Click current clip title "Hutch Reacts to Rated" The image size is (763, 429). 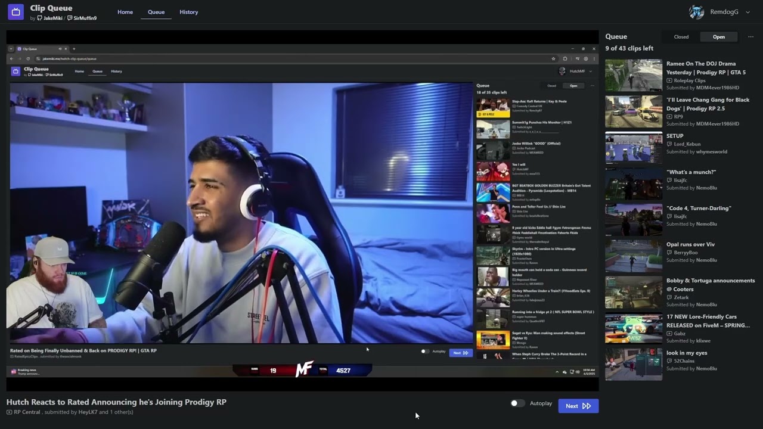[x=116, y=402]
